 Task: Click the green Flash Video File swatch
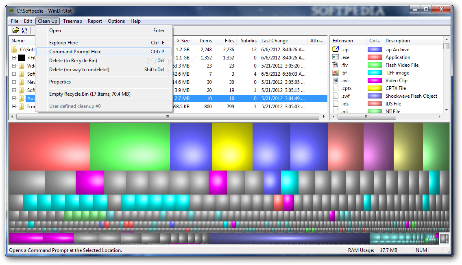pos(375,65)
